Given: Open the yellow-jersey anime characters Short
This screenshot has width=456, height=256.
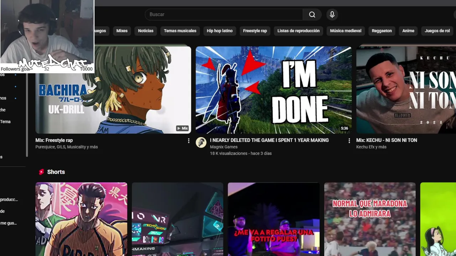Looking at the screenshot, I should point(81,219).
